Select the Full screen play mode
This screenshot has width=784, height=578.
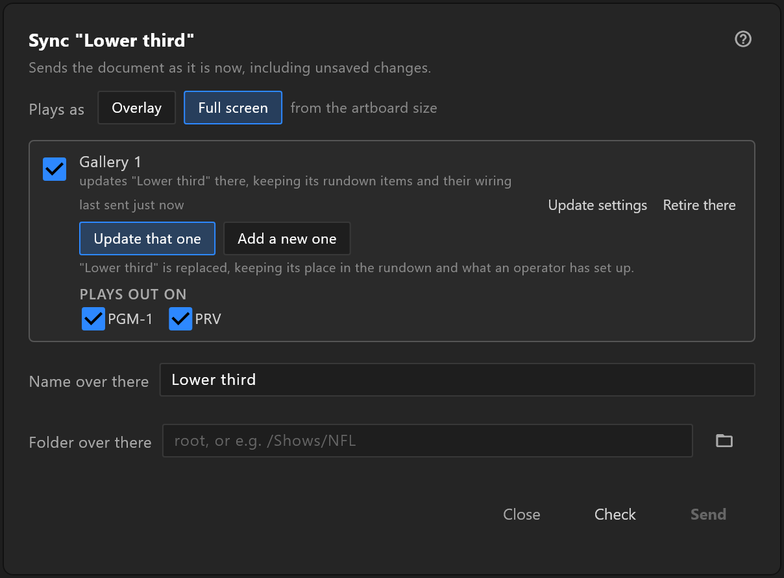click(x=233, y=108)
